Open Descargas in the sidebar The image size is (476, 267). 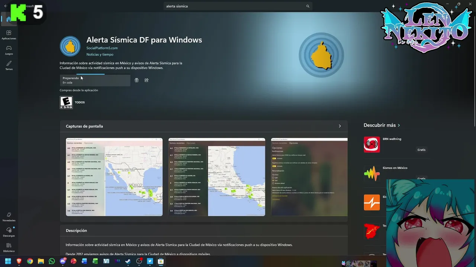coord(9,232)
